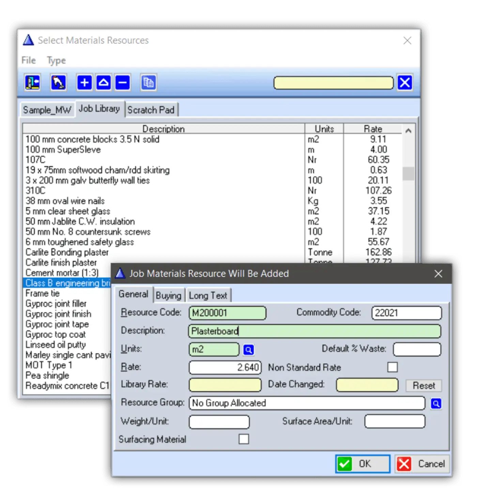Select the "100 mm SuperSleve" row
The height and width of the screenshot is (493, 477).
[x=213, y=149]
